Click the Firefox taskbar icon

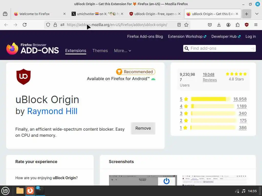click(30, 190)
